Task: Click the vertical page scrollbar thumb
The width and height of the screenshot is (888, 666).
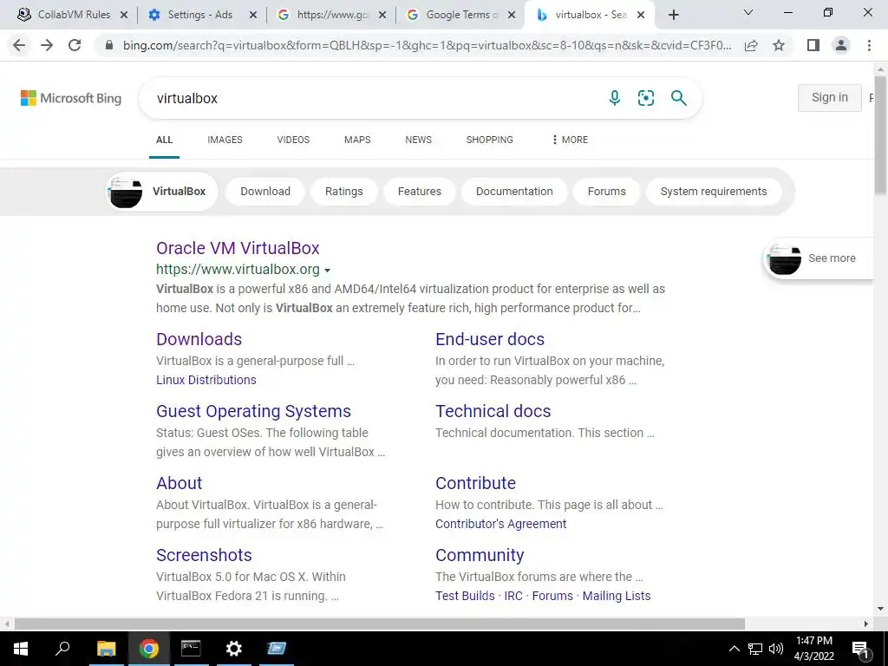Action: pos(880,136)
